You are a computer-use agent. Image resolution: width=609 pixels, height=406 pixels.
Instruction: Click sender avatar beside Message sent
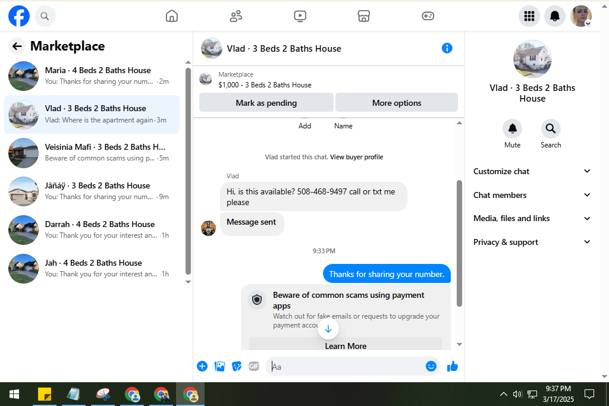pyautogui.click(x=209, y=228)
